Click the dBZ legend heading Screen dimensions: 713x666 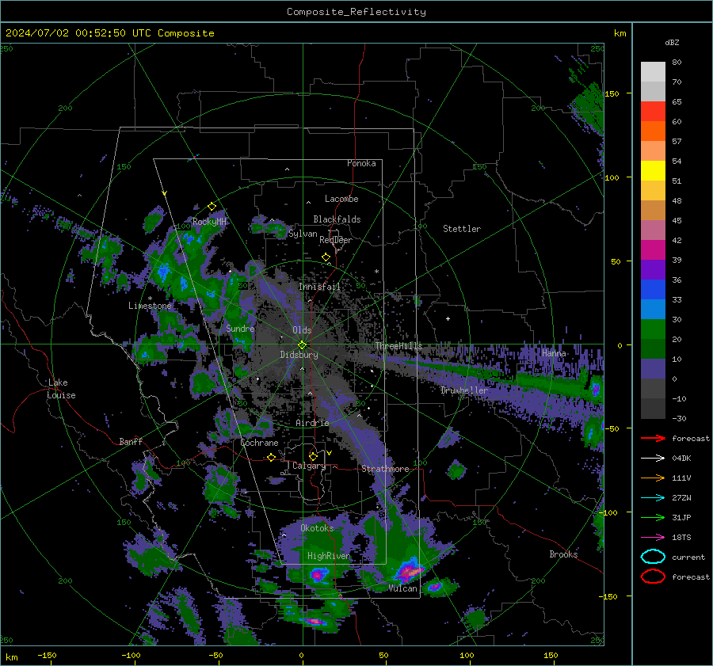[x=672, y=42]
